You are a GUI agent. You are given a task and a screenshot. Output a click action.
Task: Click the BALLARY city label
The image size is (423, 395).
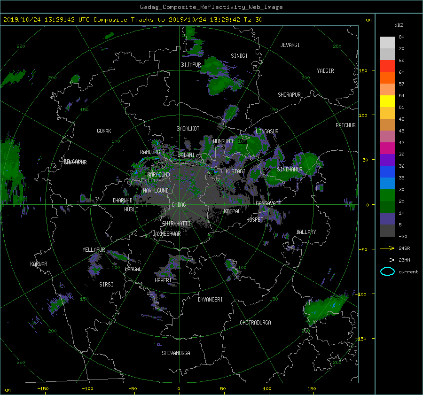click(306, 232)
